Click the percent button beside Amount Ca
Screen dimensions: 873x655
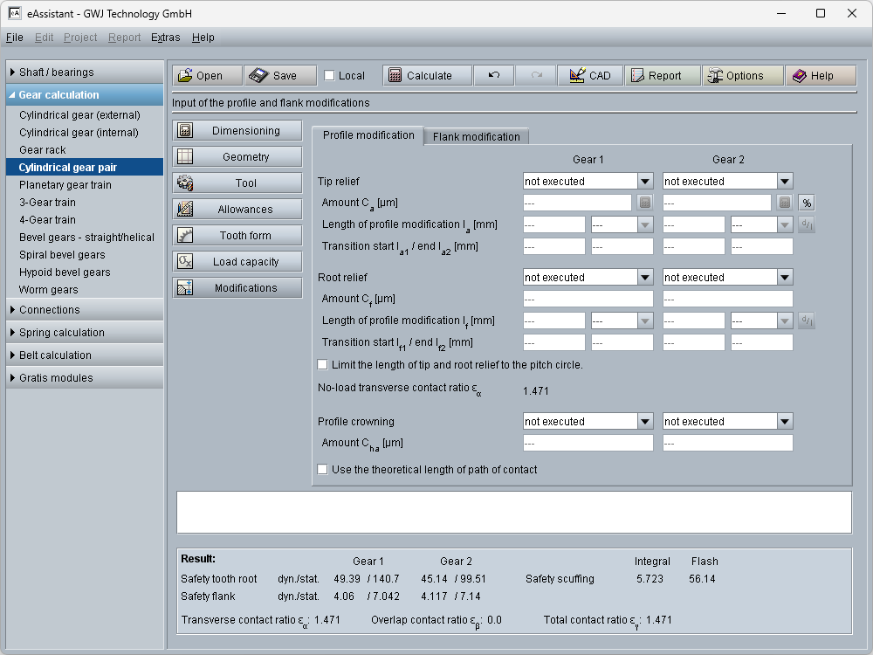(808, 203)
